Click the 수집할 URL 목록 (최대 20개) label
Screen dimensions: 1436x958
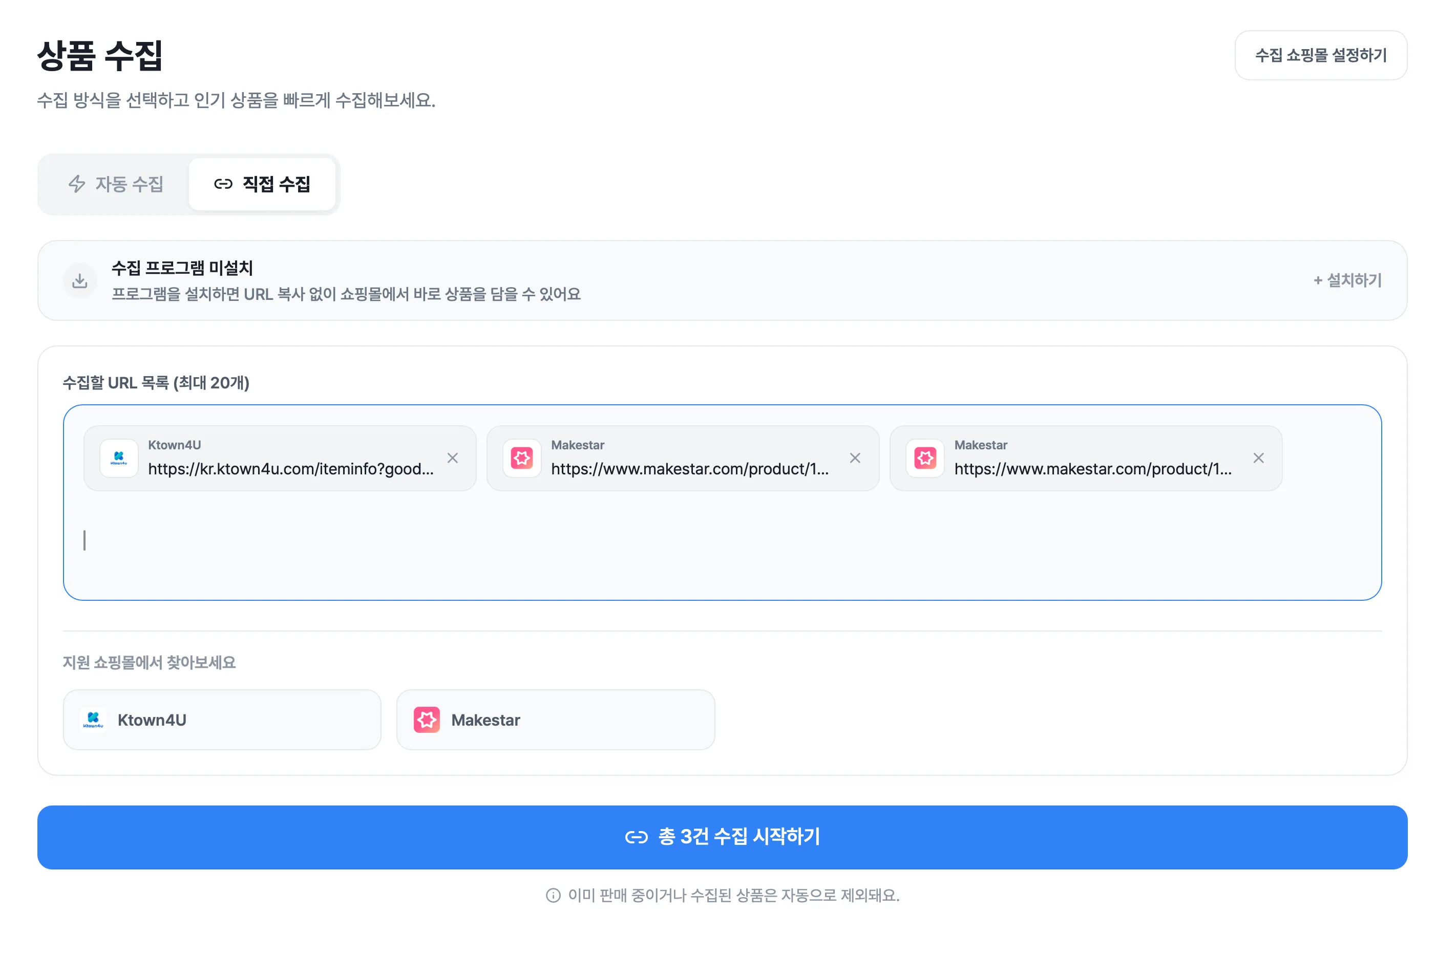tap(156, 382)
